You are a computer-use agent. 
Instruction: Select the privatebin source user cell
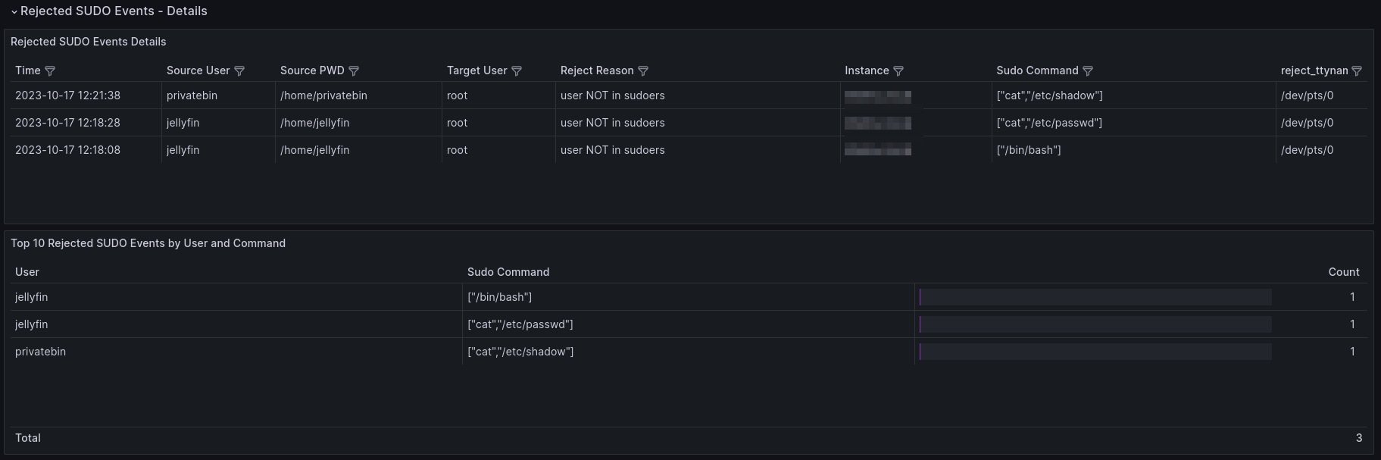point(192,95)
